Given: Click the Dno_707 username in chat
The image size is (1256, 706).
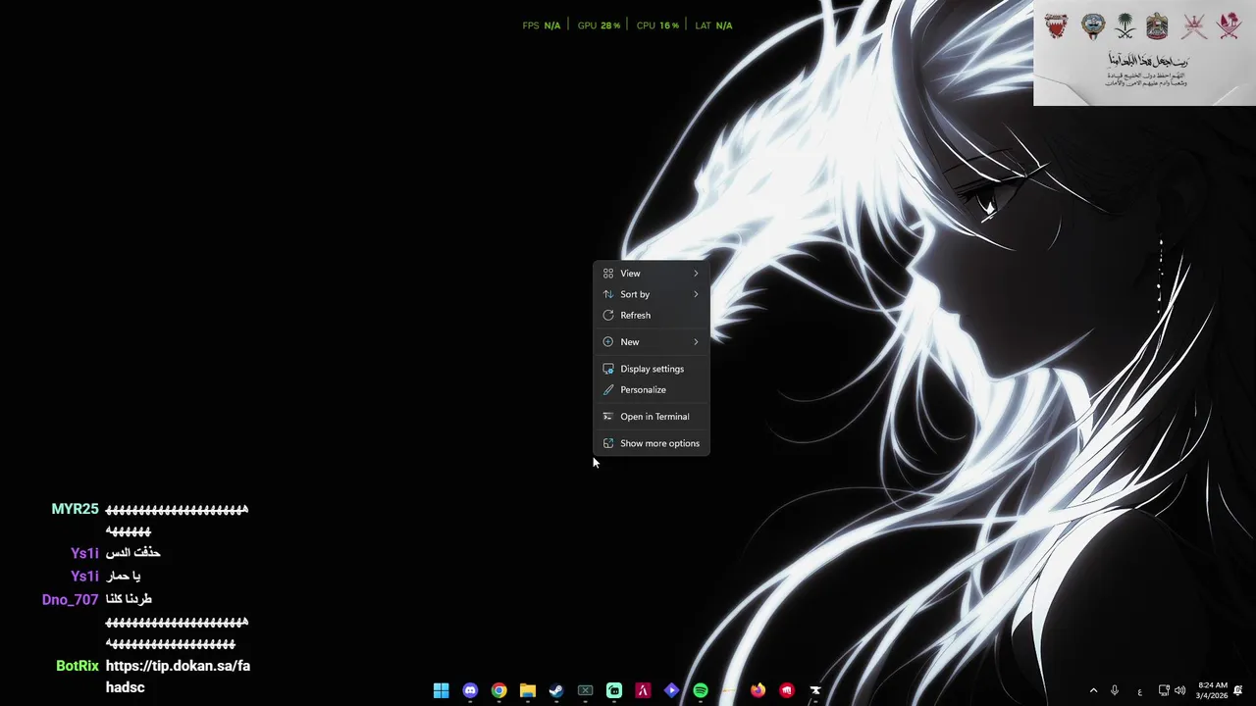Looking at the screenshot, I should (70, 599).
